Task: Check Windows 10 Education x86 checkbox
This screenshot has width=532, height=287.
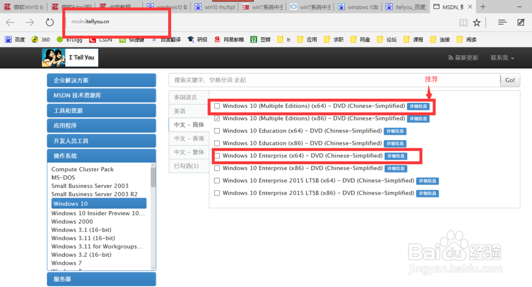Action: tap(217, 143)
